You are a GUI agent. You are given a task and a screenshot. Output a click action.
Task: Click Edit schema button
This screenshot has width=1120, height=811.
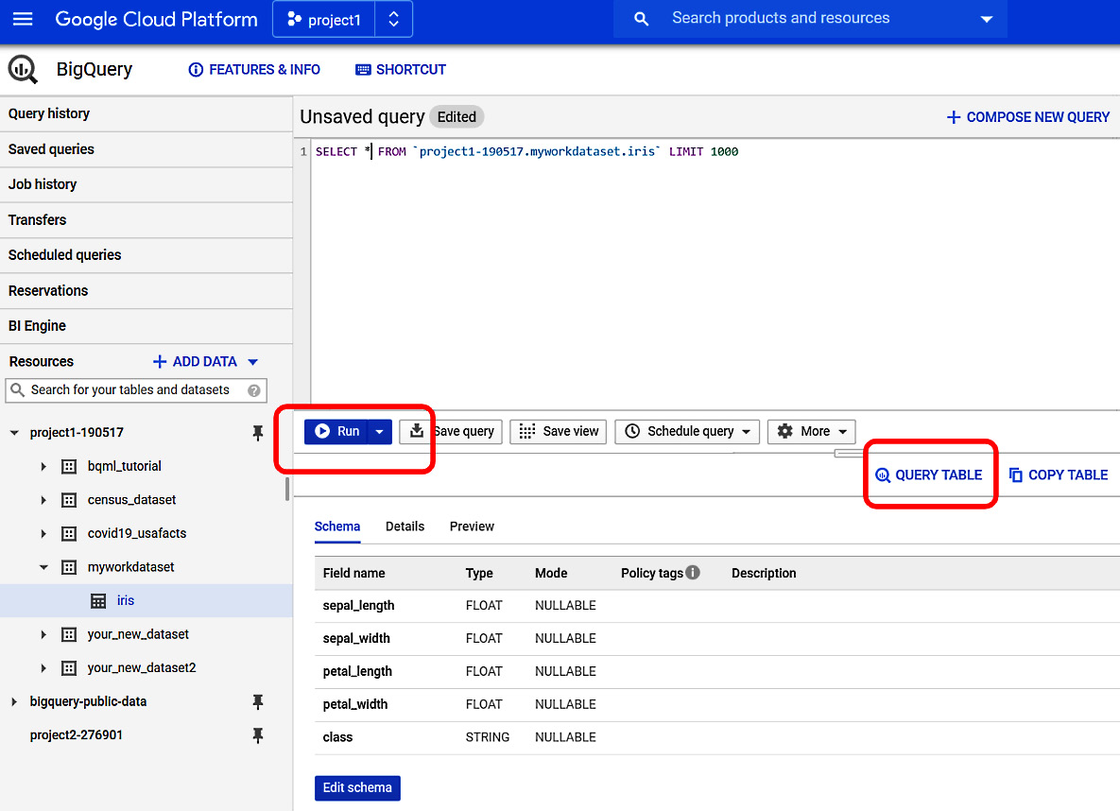[357, 788]
